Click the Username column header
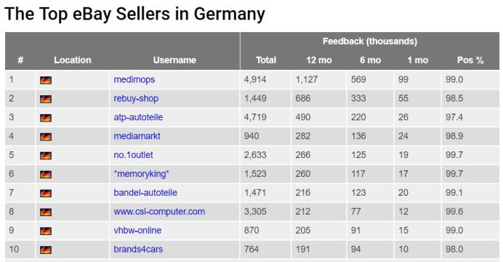This screenshot has width=503, height=262. click(x=174, y=60)
